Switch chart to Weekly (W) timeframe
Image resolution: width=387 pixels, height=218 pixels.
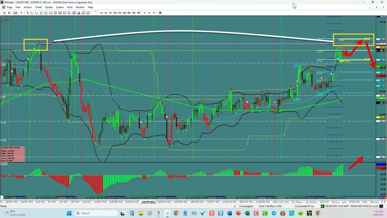(149, 13)
